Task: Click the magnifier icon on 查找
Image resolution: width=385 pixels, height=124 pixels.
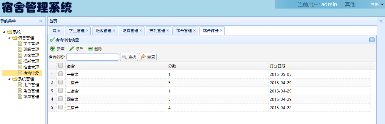Action: coord(124,57)
